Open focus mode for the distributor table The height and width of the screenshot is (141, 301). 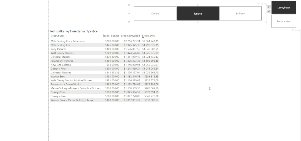pyautogui.click(x=296, y=30)
